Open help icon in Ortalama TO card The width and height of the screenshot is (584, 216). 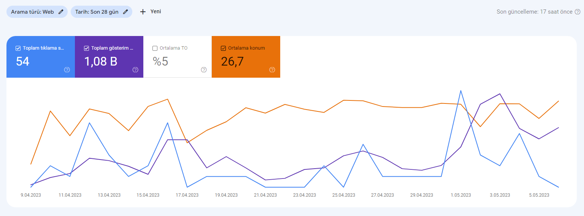204,70
